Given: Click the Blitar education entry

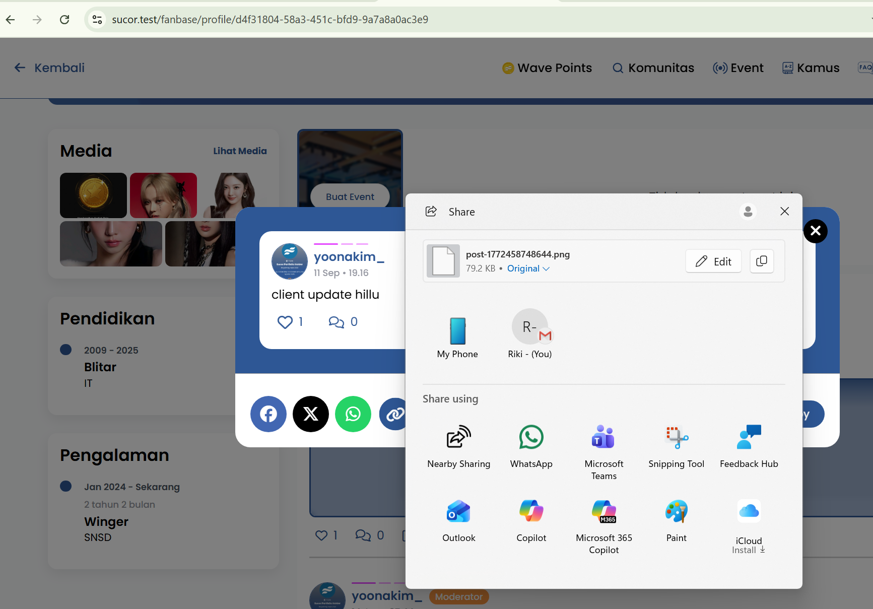Looking at the screenshot, I should point(100,367).
